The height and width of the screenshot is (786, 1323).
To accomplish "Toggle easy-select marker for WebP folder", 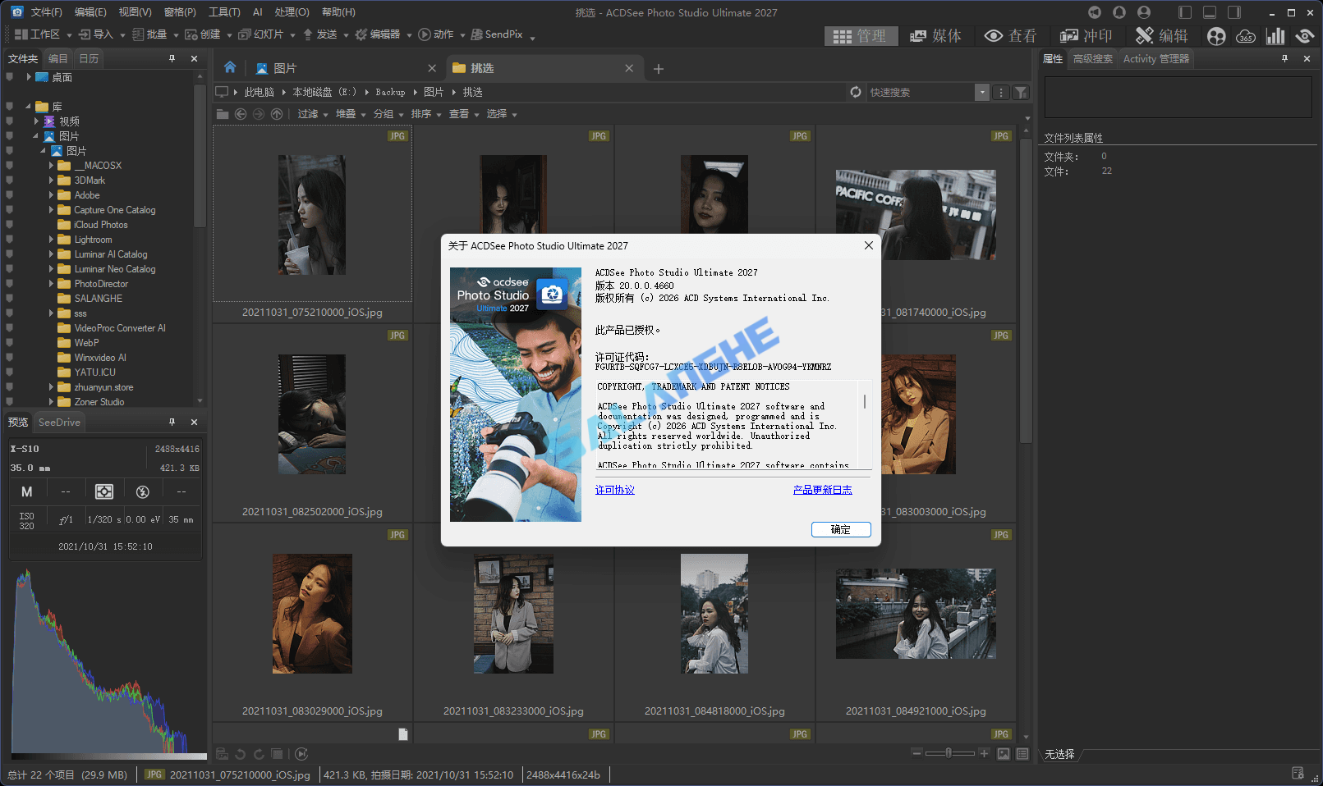I will click(9, 343).
